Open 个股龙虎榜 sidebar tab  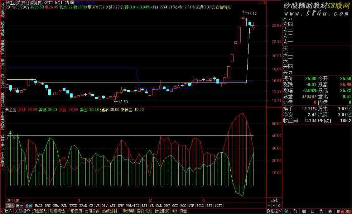click(x=2, y=120)
